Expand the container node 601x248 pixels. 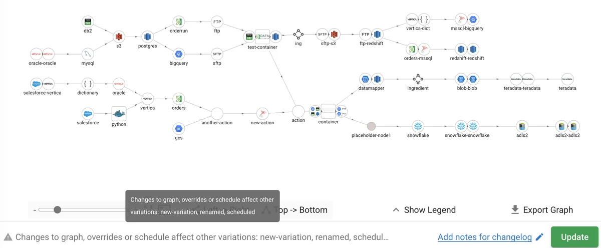point(328,110)
